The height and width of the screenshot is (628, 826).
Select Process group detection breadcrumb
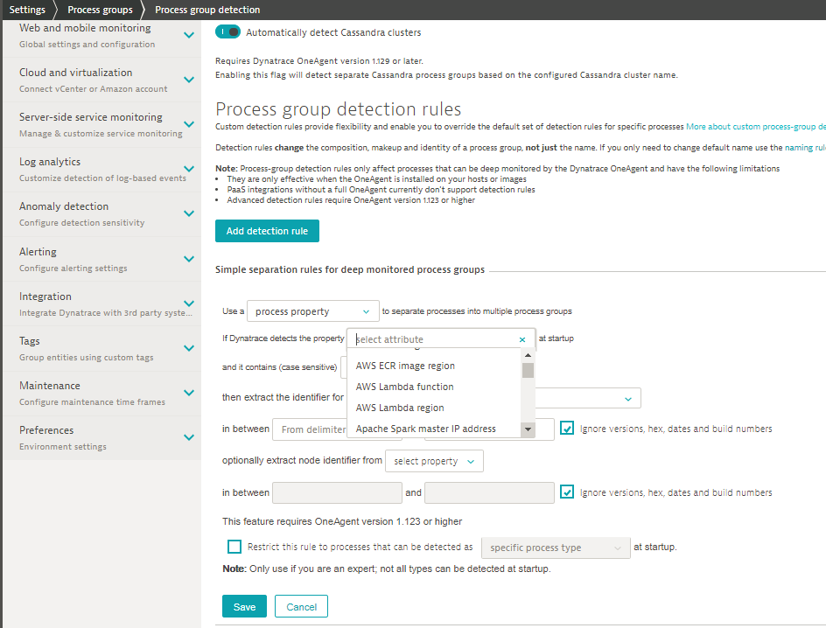pyautogui.click(x=207, y=10)
